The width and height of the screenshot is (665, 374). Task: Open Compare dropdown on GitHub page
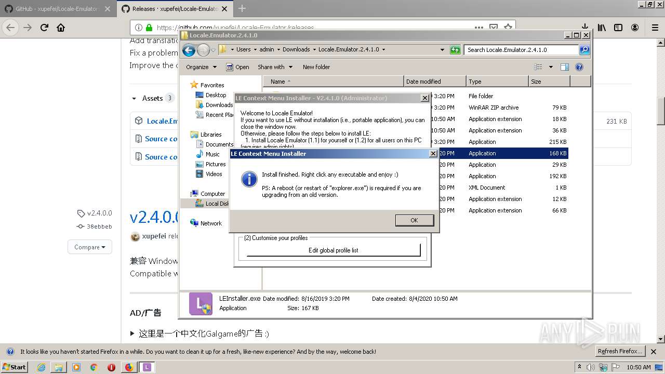click(90, 247)
